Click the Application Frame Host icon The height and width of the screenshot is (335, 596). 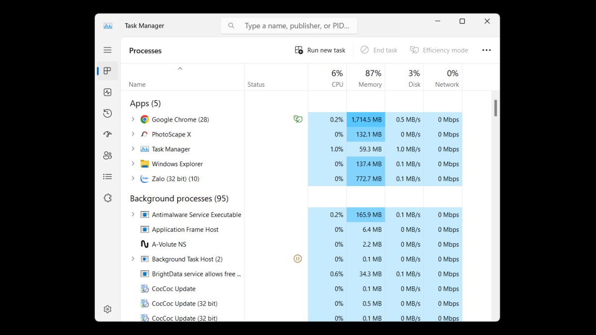(145, 229)
